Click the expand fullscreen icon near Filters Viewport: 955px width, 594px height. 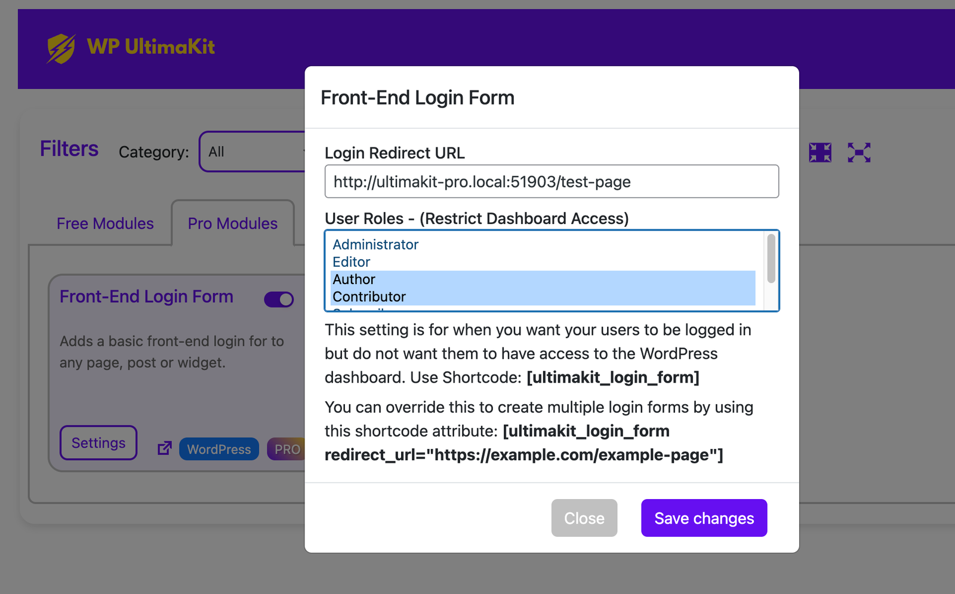point(858,152)
